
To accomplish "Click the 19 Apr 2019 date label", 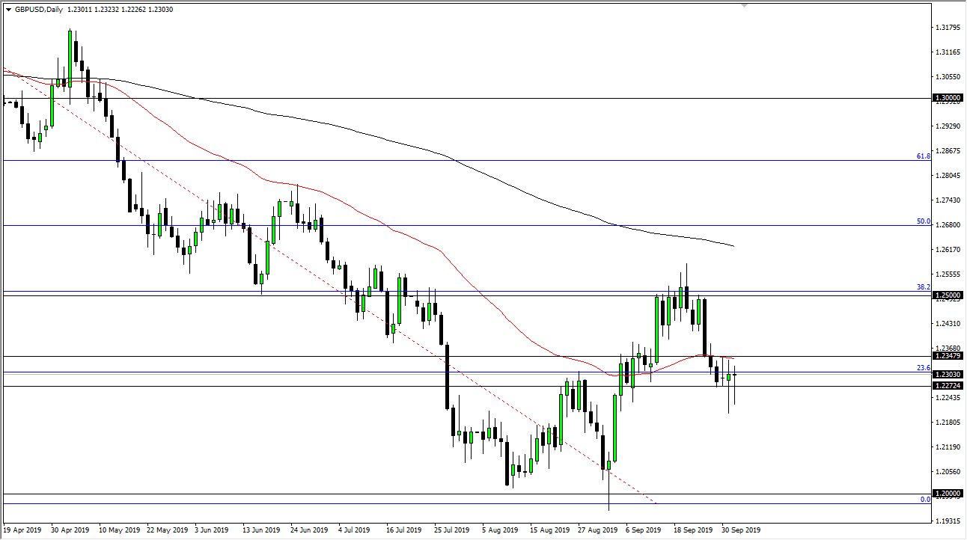I will pos(24,530).
